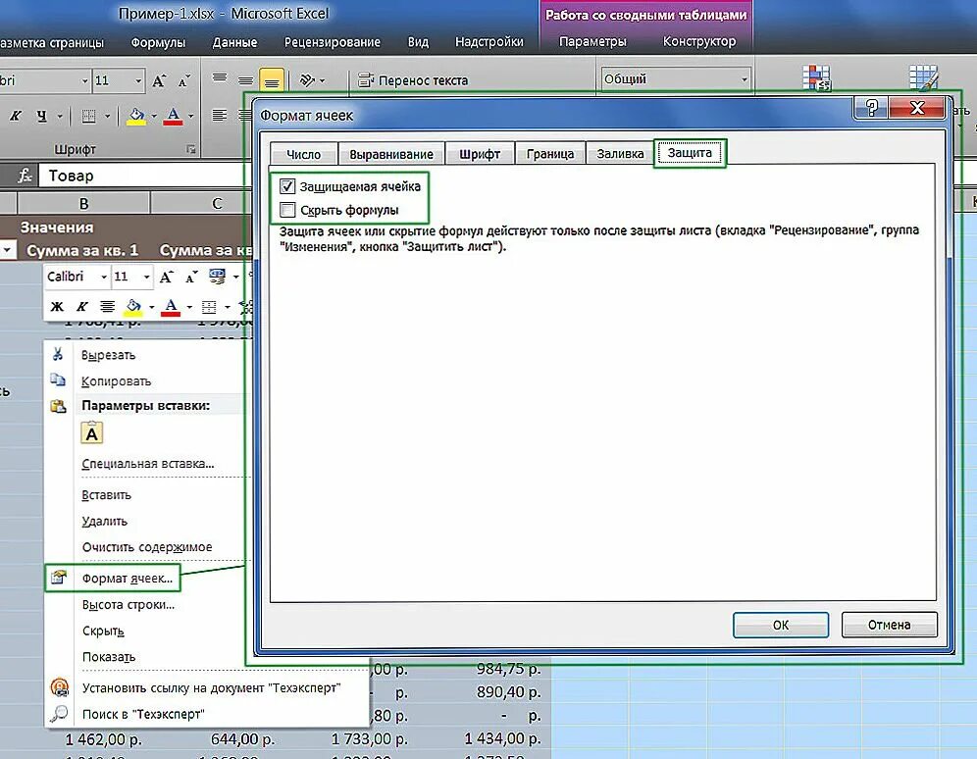Open the Конструктор ribbon tab
Screen dimensions: 977x759
[699, 41]
